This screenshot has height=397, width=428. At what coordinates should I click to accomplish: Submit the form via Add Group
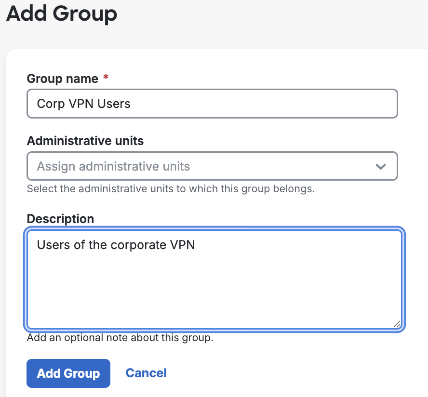[68, 373]
